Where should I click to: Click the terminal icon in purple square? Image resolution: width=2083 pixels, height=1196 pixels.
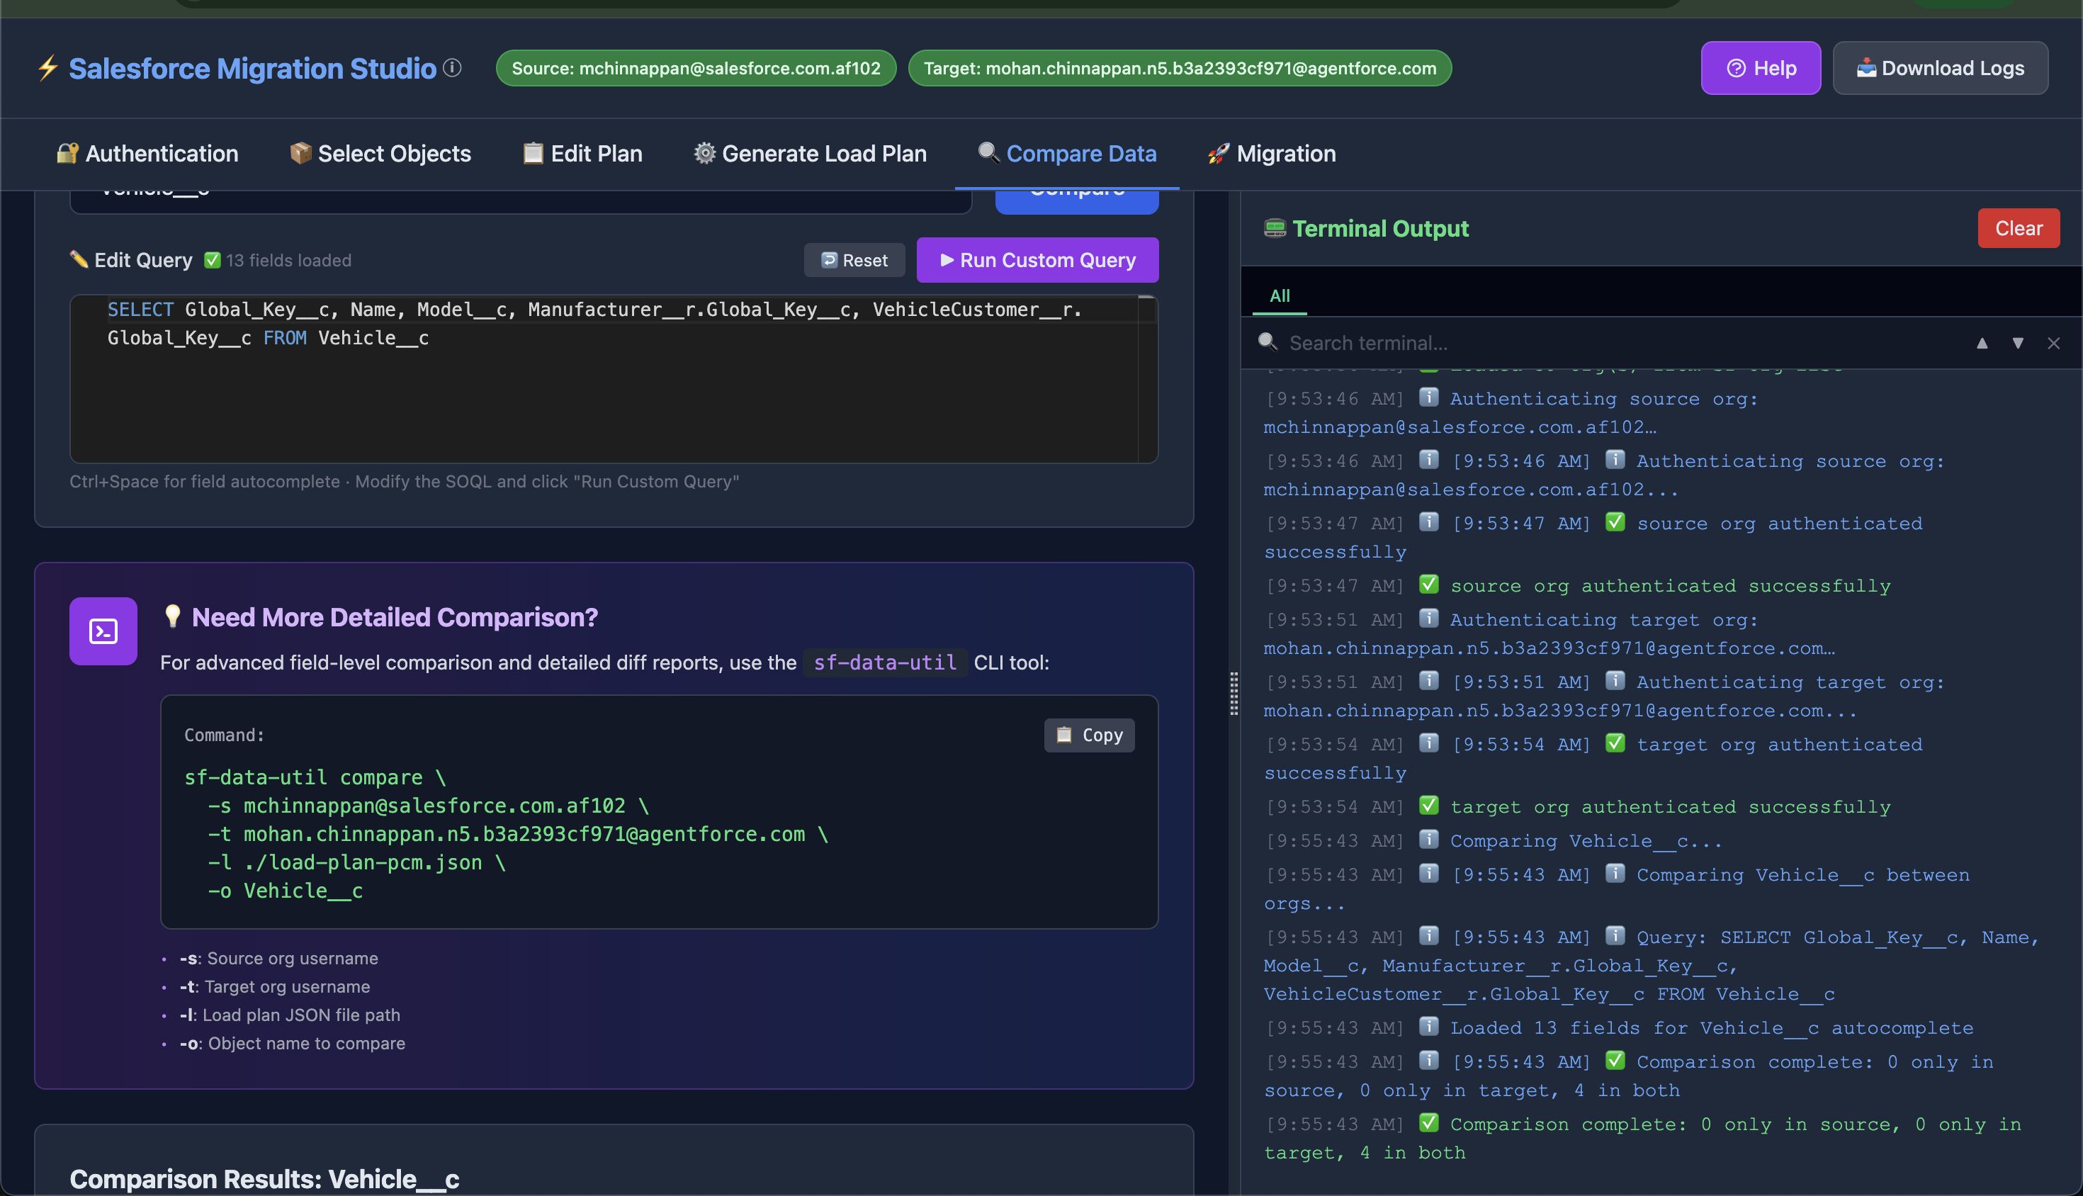pos(103,631)
